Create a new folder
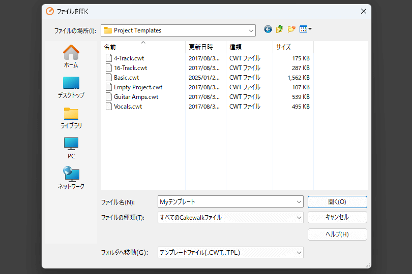Viewport: 412px width, 274px height. click(291, 29)
